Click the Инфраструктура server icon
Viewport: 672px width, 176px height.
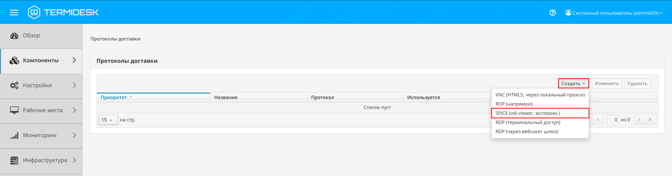tap(14, 160)
